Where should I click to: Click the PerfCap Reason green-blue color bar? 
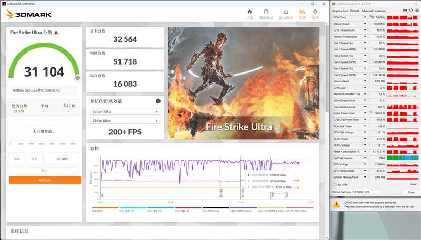(x=403, y=158)
